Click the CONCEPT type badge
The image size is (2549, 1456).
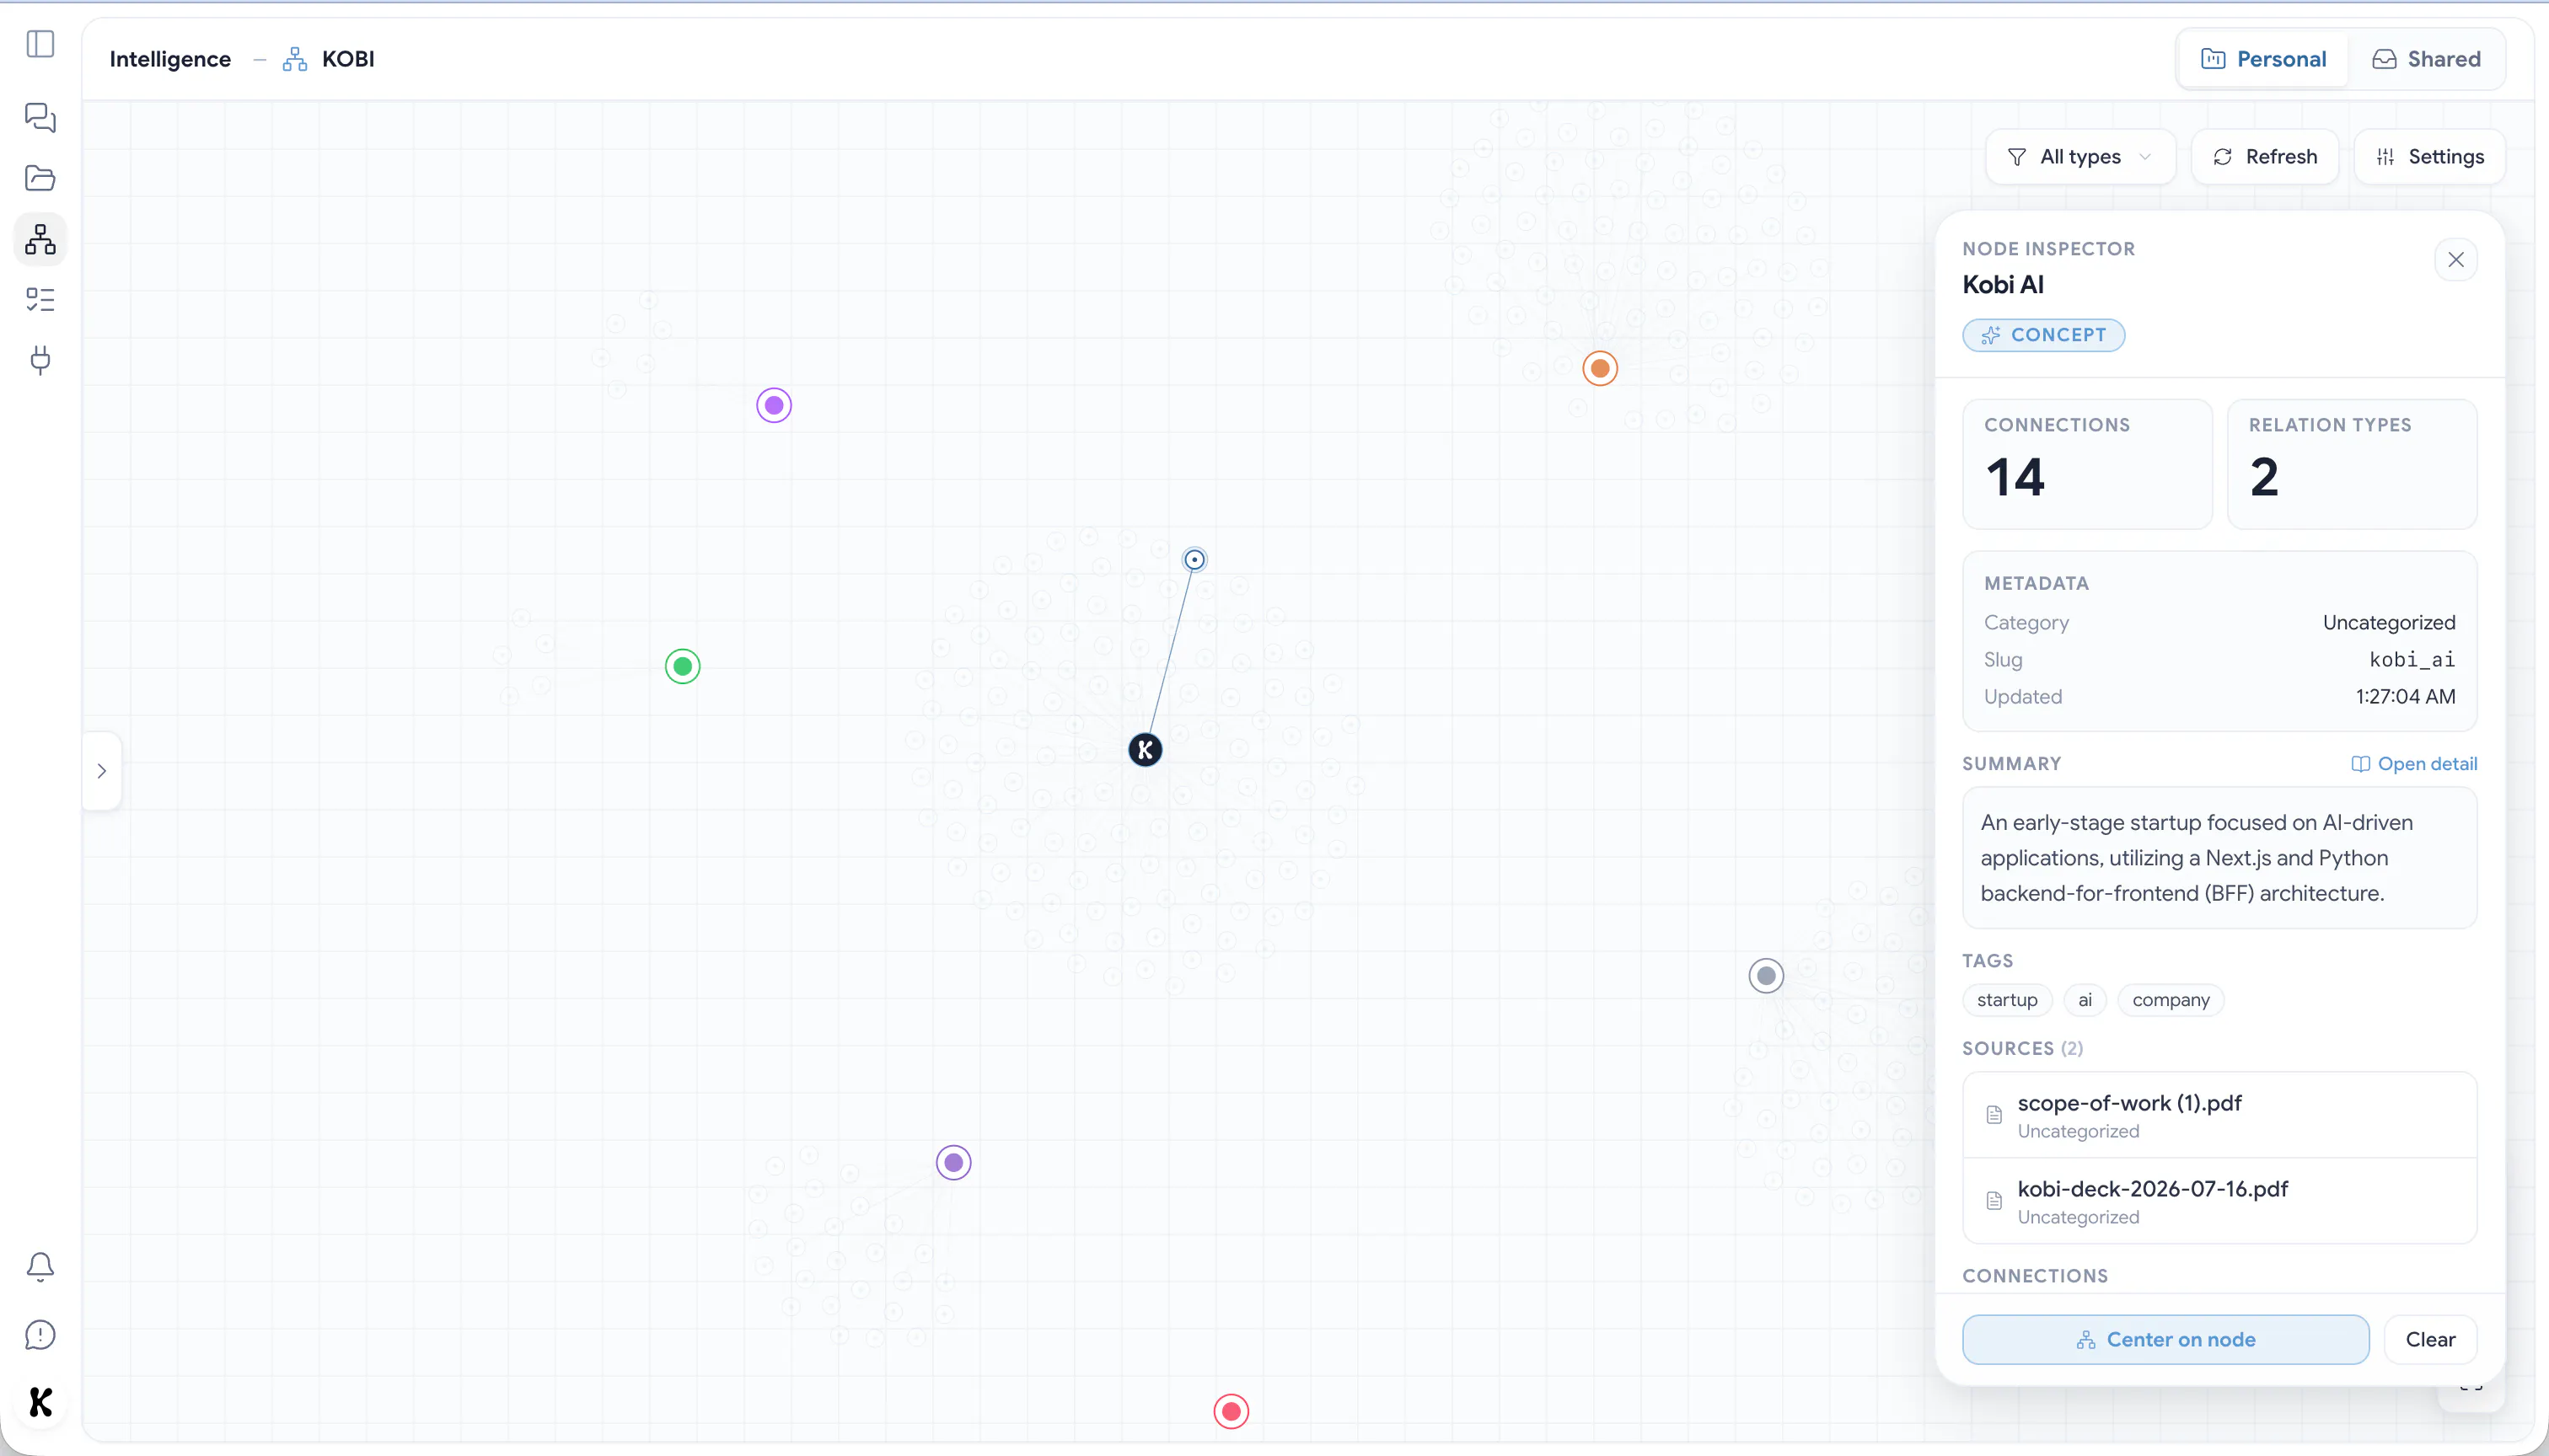[2044, 335]
